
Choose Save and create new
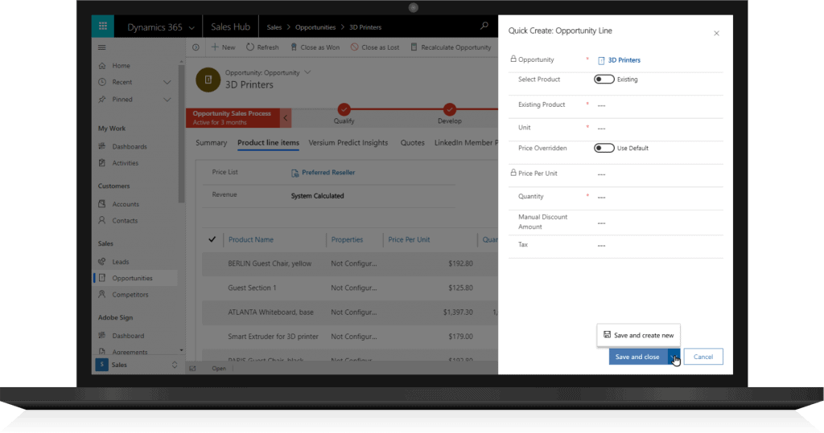pyautogui.click(x=638, y=335)
